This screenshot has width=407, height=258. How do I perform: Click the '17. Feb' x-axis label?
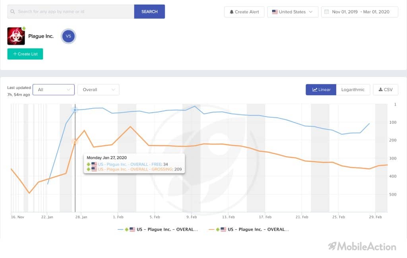(265, 217)
